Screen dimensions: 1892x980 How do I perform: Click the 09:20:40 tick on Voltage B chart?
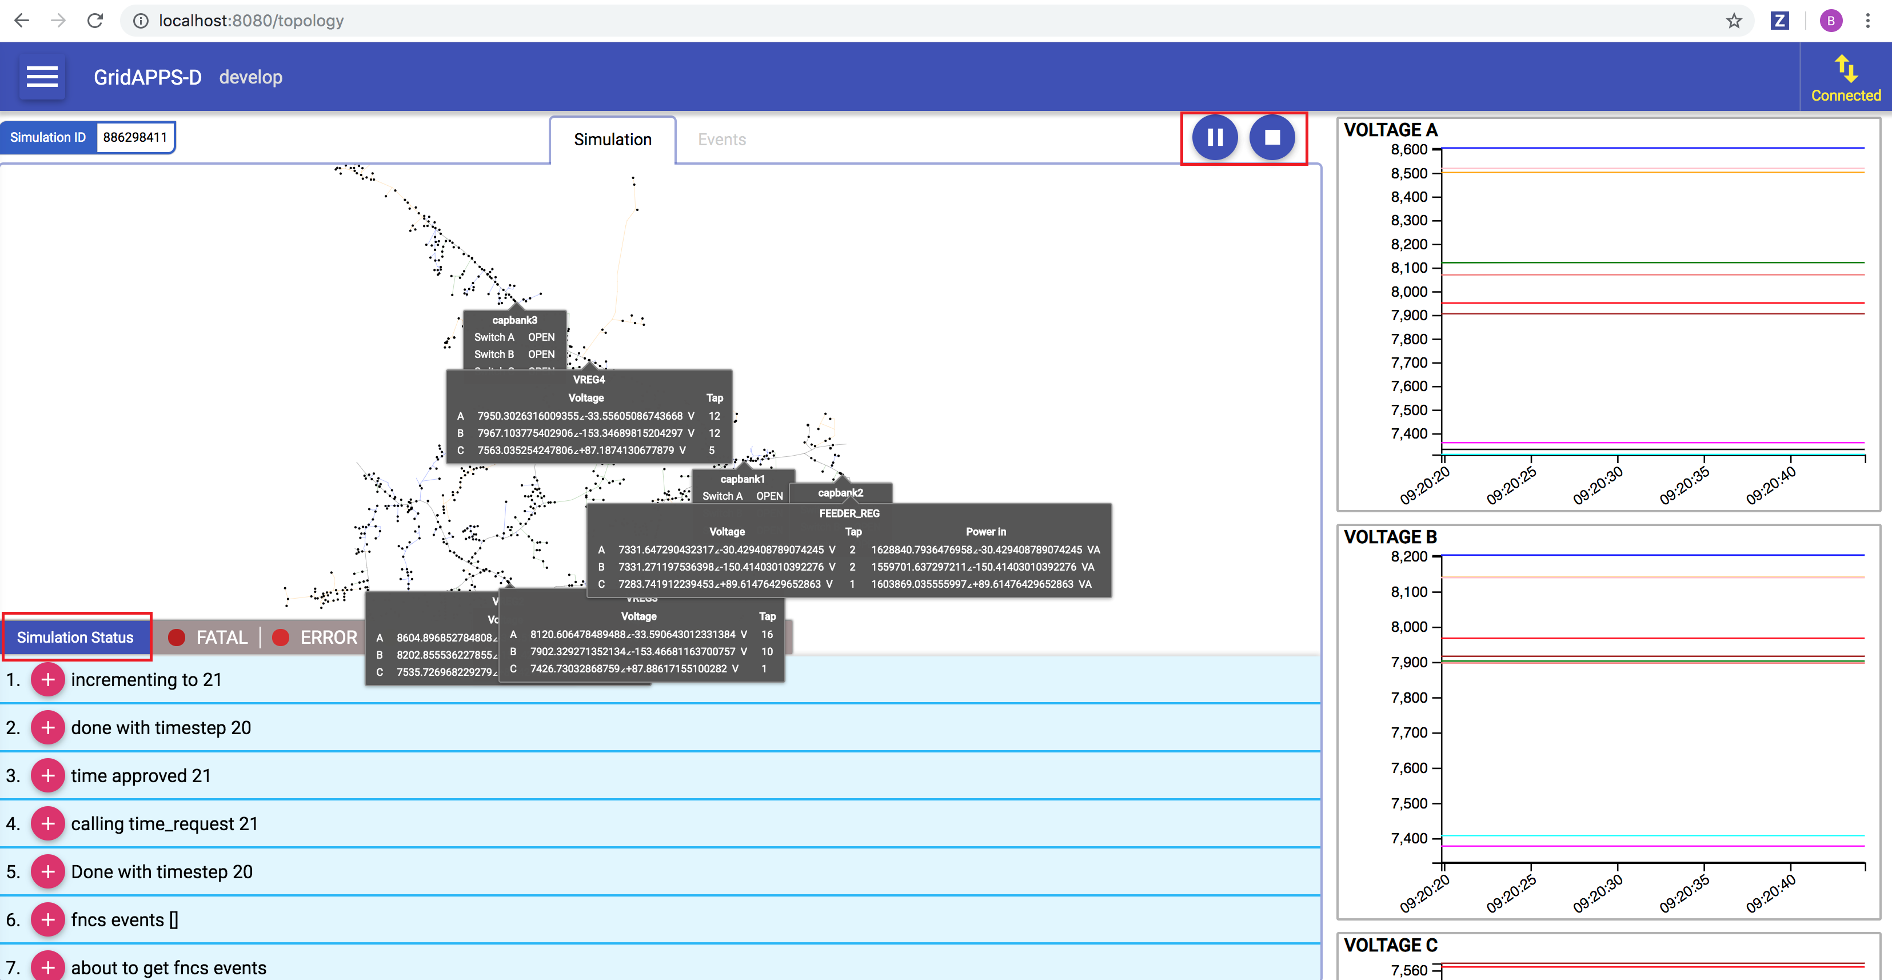click(x=1770, y=893)
